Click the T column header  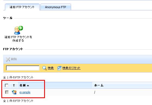coord(14,85)
